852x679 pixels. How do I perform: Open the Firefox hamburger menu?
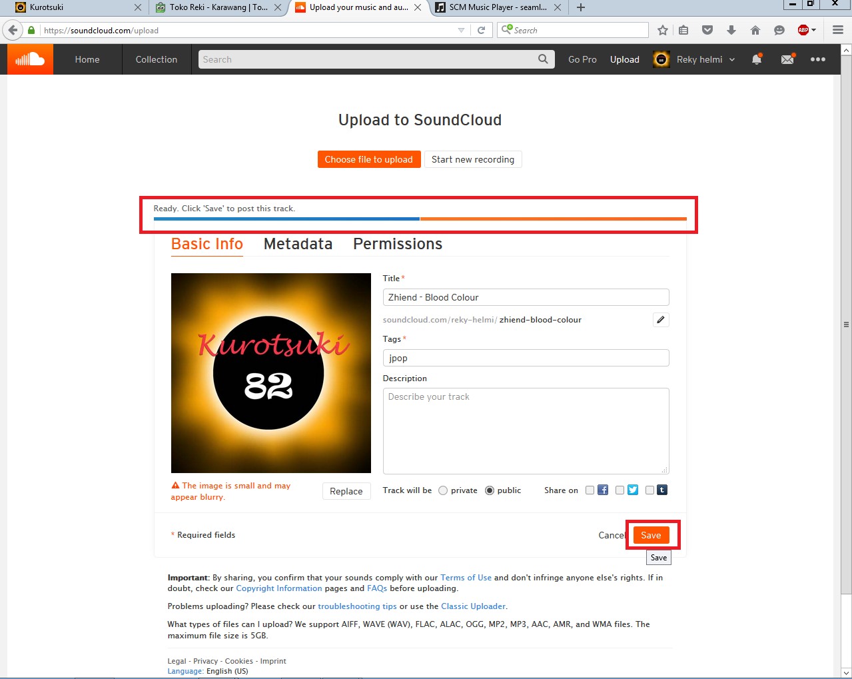point(838,30)
